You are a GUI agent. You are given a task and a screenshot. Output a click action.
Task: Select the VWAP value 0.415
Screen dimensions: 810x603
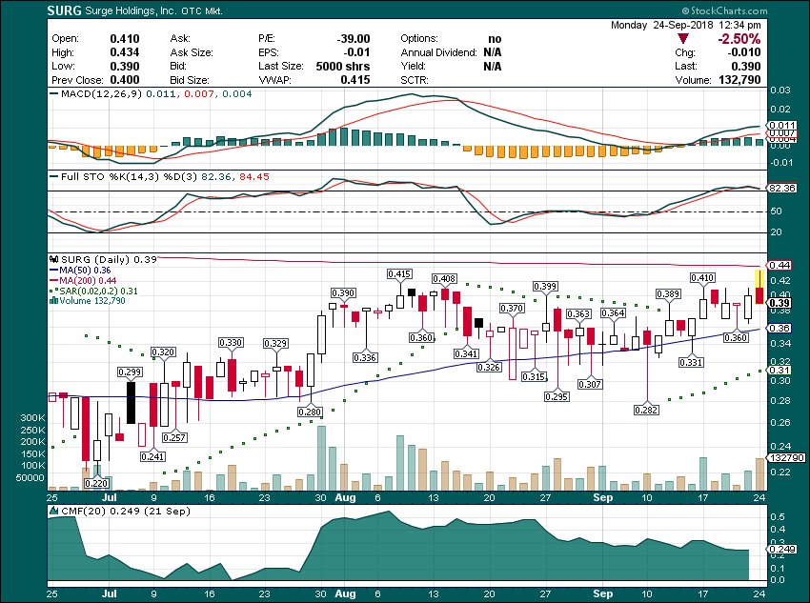point(355,80)
